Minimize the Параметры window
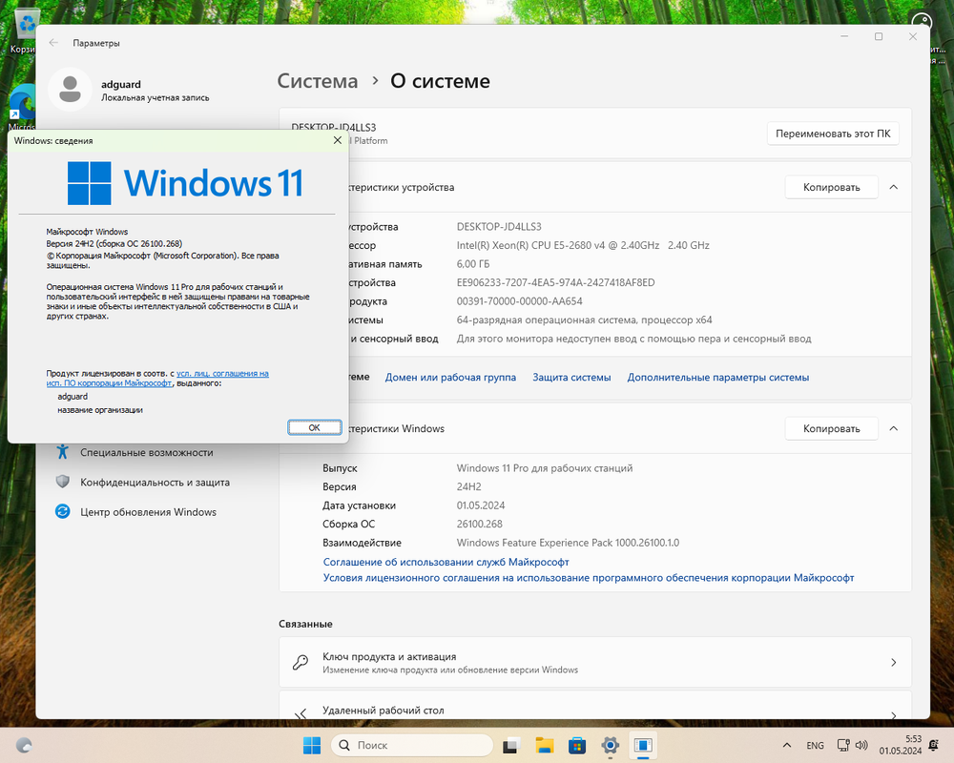This screenshot has width=954, height=763. click(844, 36)
